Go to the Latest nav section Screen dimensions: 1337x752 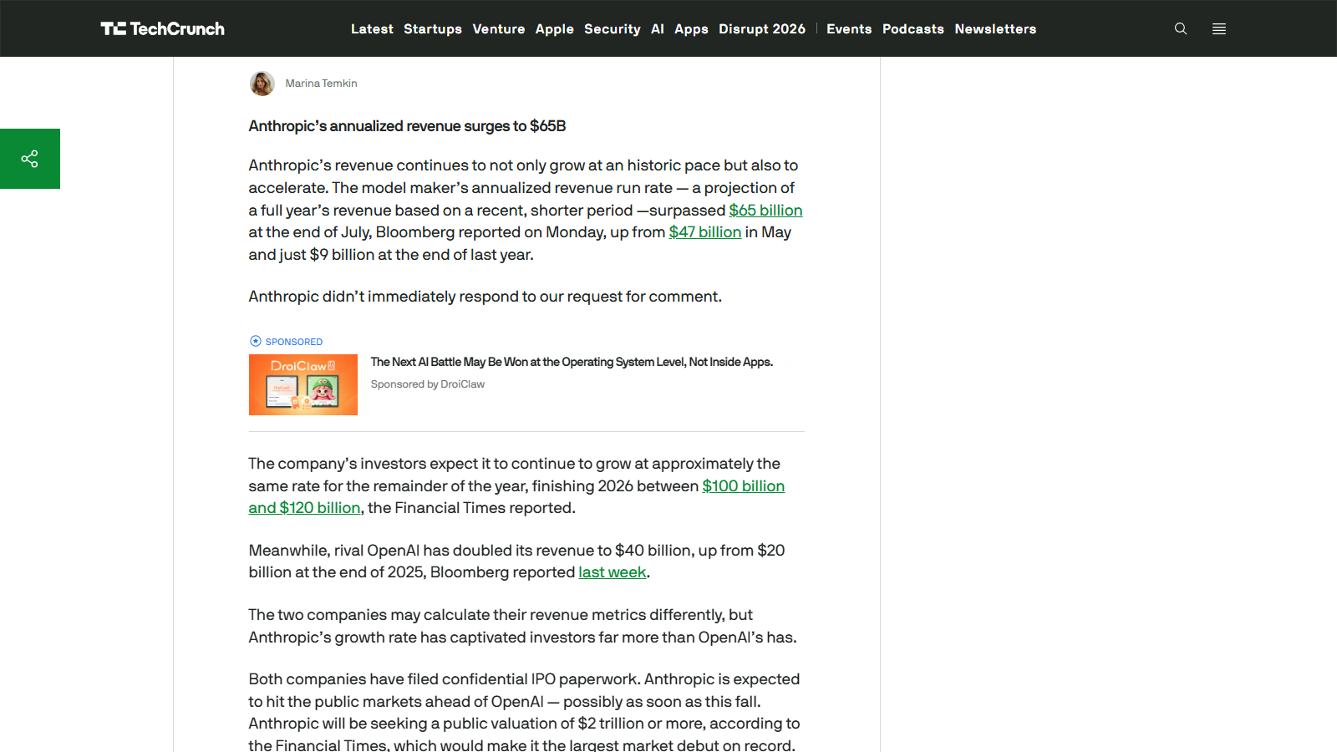(x=372, y=28)
